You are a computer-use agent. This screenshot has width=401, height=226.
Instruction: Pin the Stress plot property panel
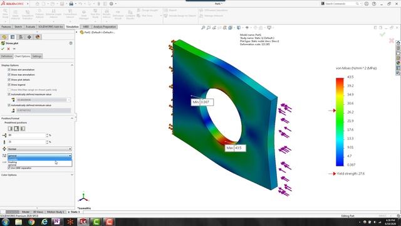14,49
